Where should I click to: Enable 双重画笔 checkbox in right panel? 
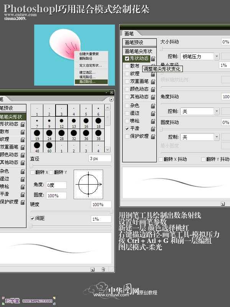pyautogui.click(x=127, y=81)
